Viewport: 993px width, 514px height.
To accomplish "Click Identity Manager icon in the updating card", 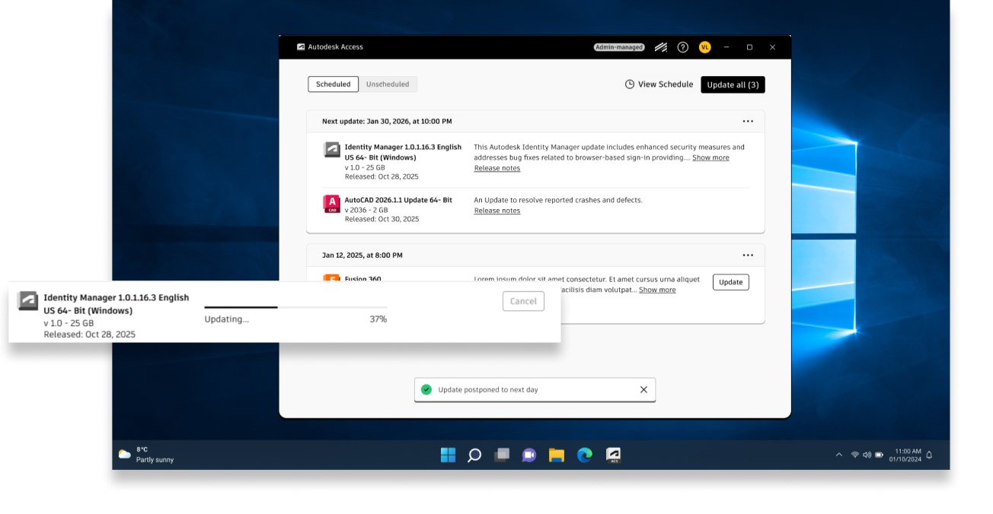I will pos(28,301).
